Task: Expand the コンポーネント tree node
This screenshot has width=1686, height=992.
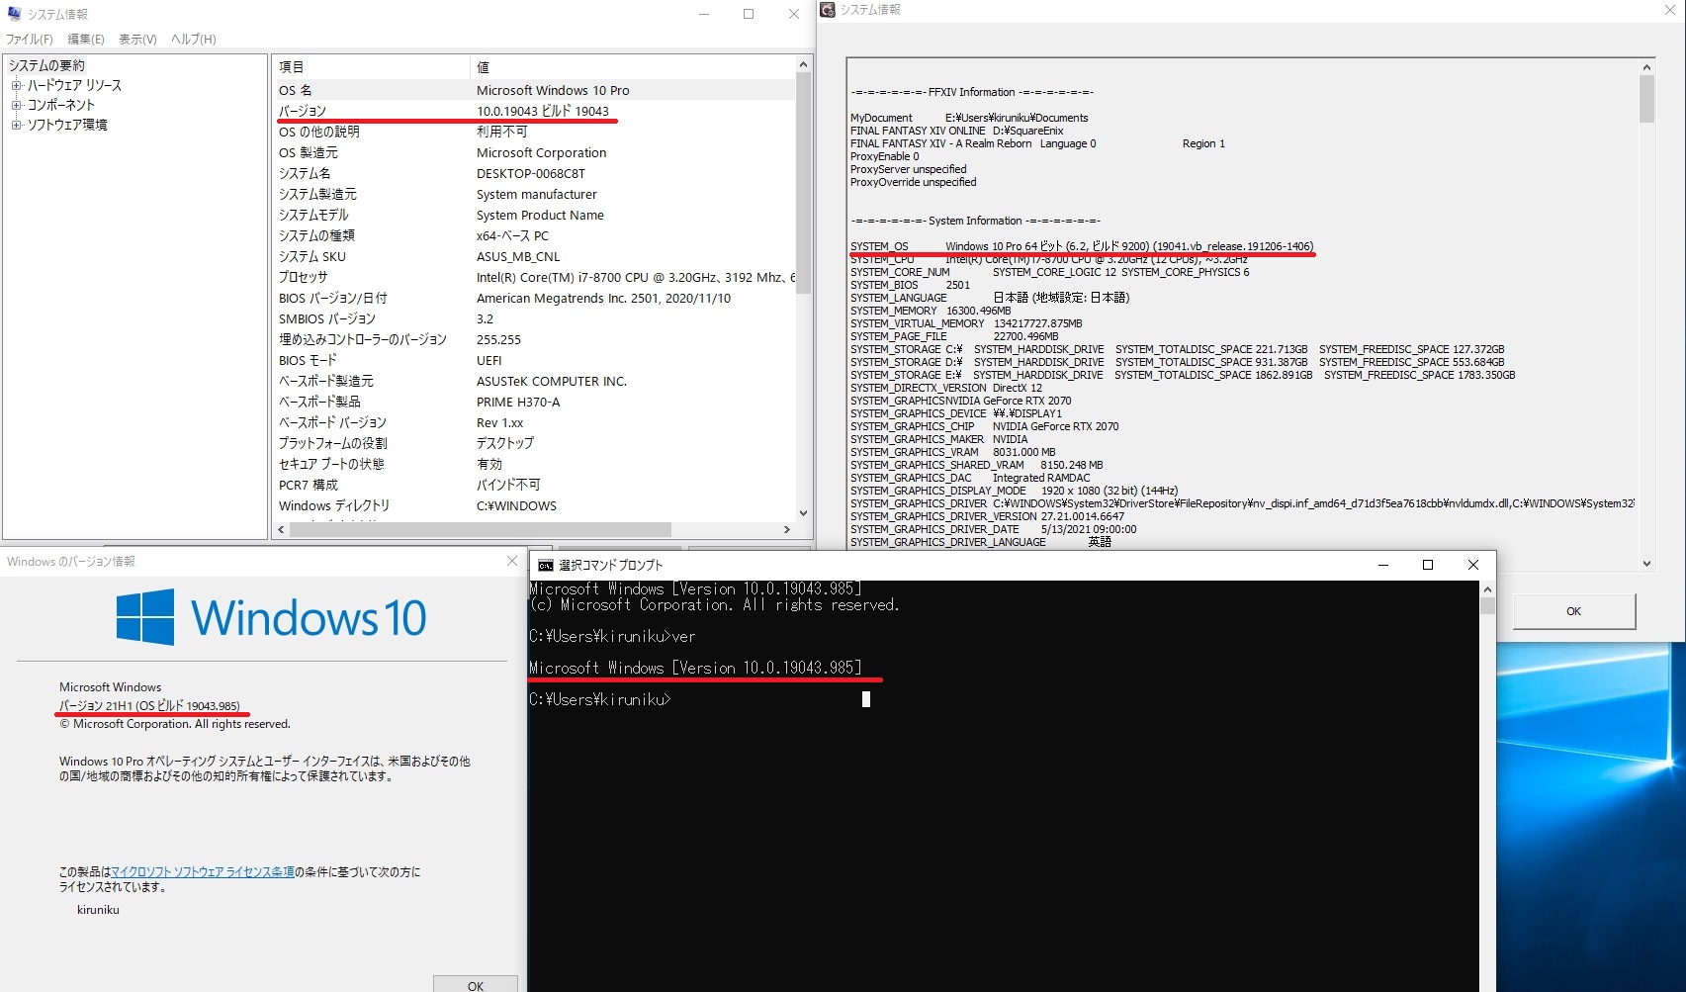Action: pos(16,105)
